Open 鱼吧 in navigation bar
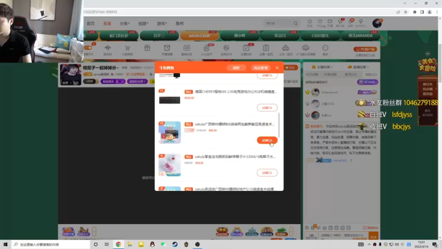442x249 pixels. tap(180, 23)
